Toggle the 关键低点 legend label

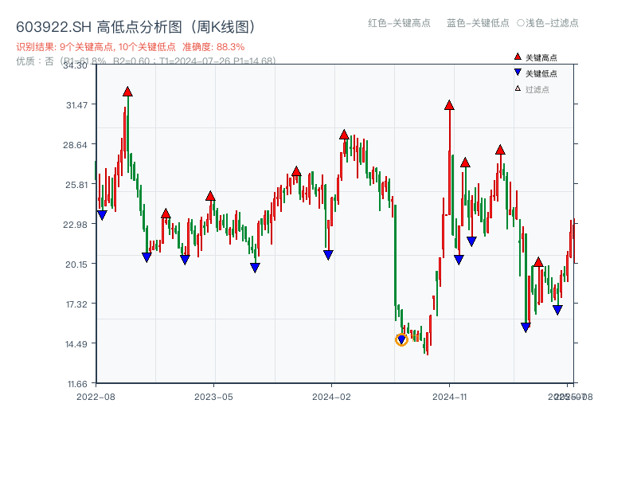[x=541, y=73]
